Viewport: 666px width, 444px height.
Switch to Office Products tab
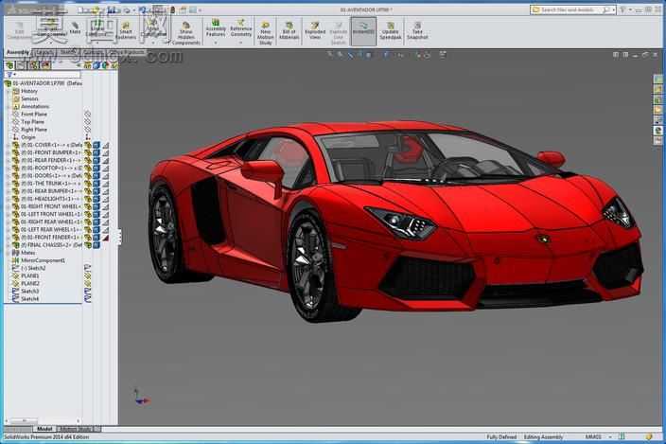pyautogui.click(x=128, y=52)
